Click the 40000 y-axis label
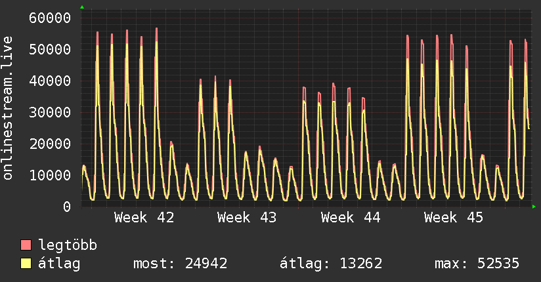 coord(50,81)
